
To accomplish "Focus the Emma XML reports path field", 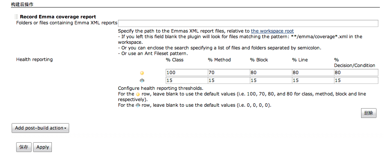I will coord(248,23).
